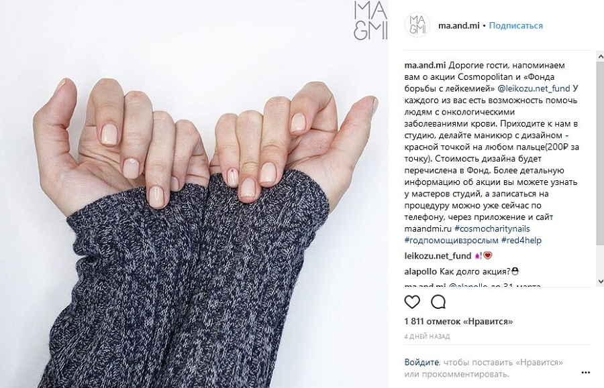Viewport: 604px width, 388px height.
Task: Click the MA&MI watermark logo on photo
Action: [370, 20]
